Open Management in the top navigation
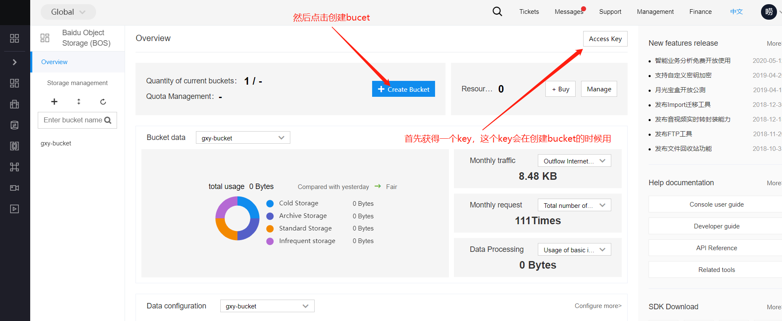The height and width of the screenshot is (321, 782). pos(655,12)
